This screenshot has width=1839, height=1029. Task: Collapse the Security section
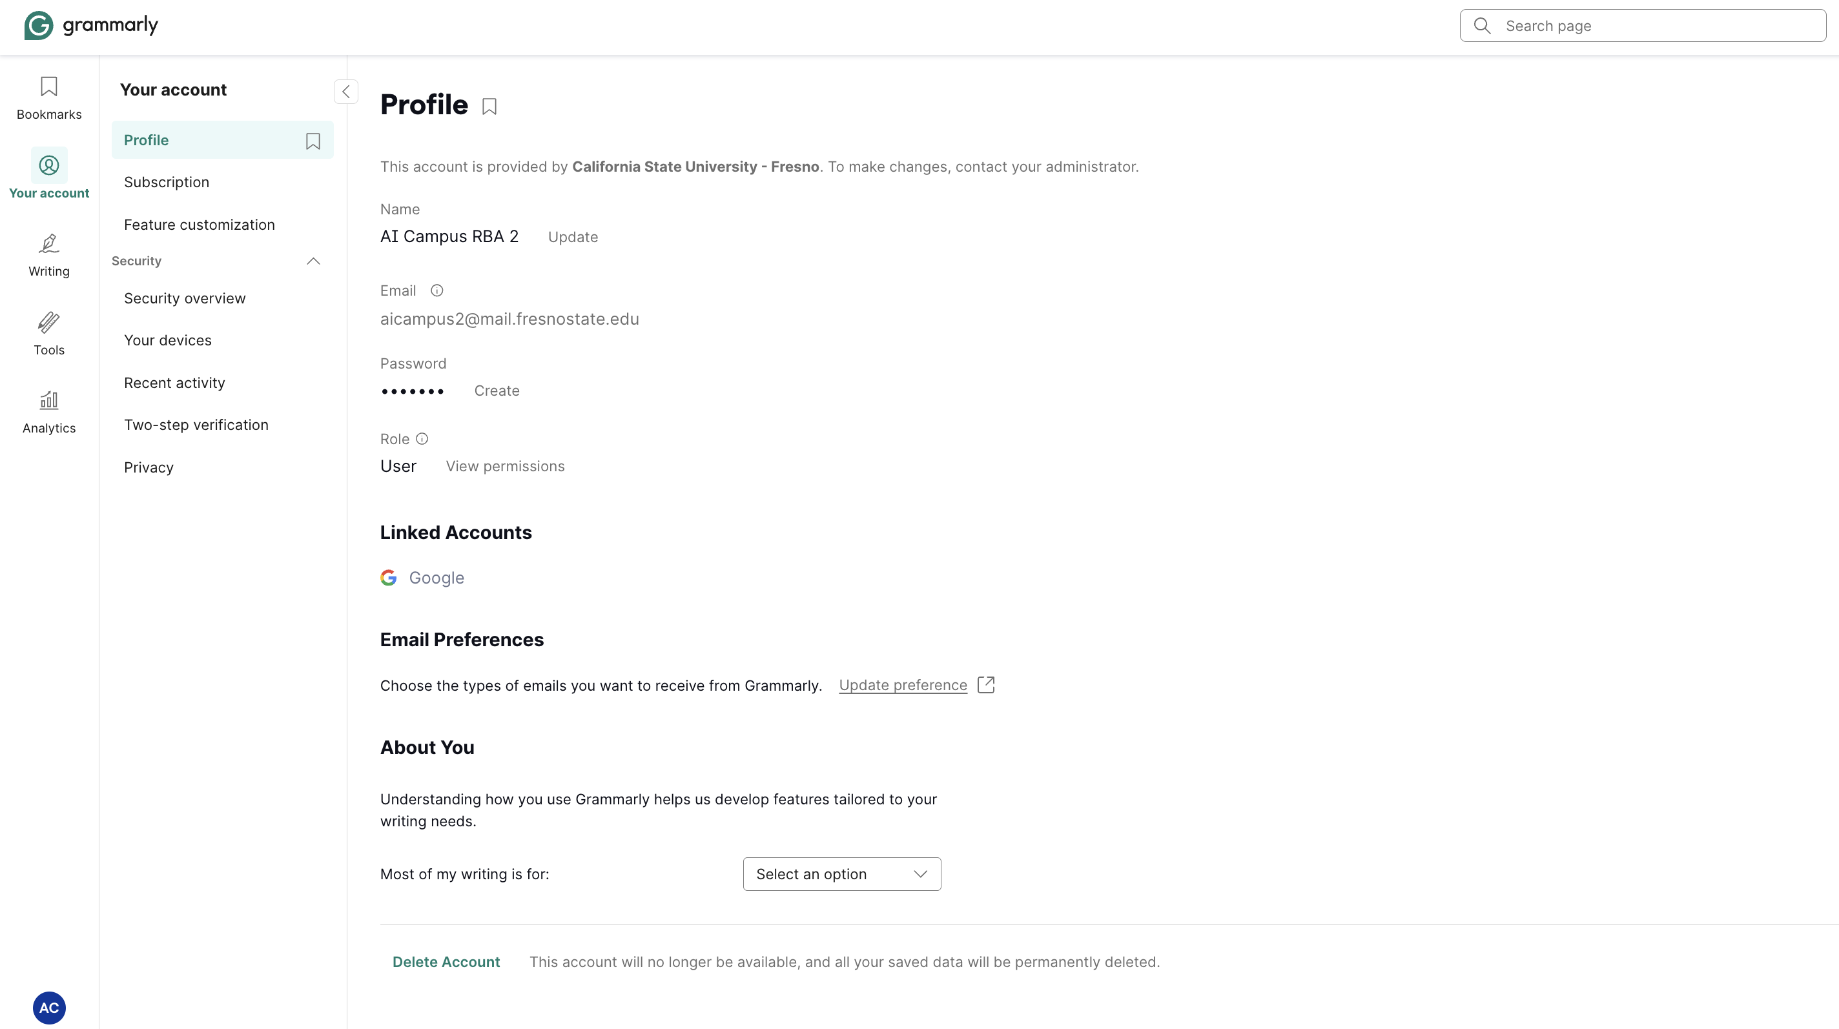click(x=313, y=261)
